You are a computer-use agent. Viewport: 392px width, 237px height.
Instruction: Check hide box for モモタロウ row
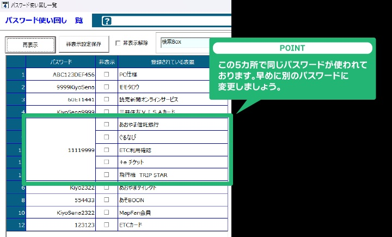click(107, 87)
